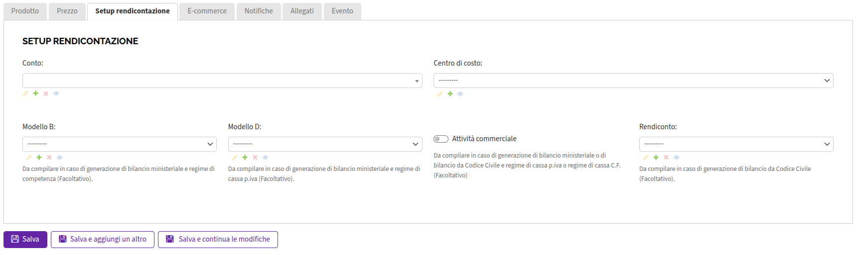862x255 pixels.
Task: Click the red delete icon under Modello B
Action: tap(49, 158)
